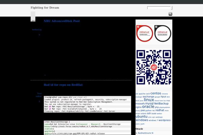Select the NetBackup tag in the tag cloud

click(161, 104)
